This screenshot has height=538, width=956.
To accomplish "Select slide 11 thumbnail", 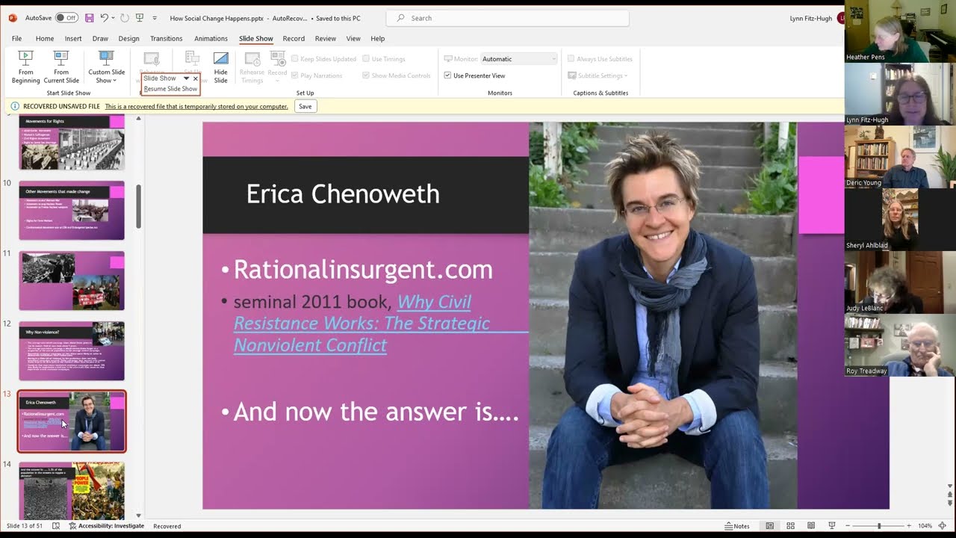I will pos(72,281).
